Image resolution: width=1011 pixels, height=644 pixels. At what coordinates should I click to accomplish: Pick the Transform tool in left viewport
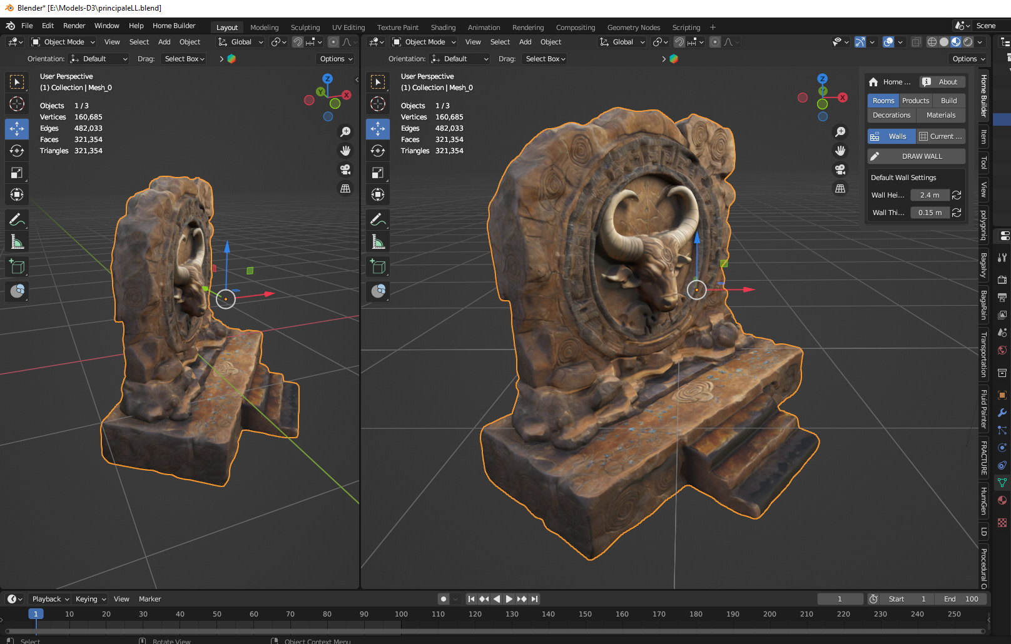17,194
